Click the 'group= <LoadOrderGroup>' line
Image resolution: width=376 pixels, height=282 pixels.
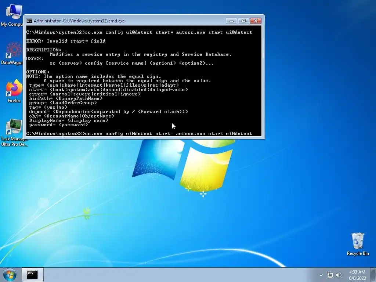click(x=63, y=103)
